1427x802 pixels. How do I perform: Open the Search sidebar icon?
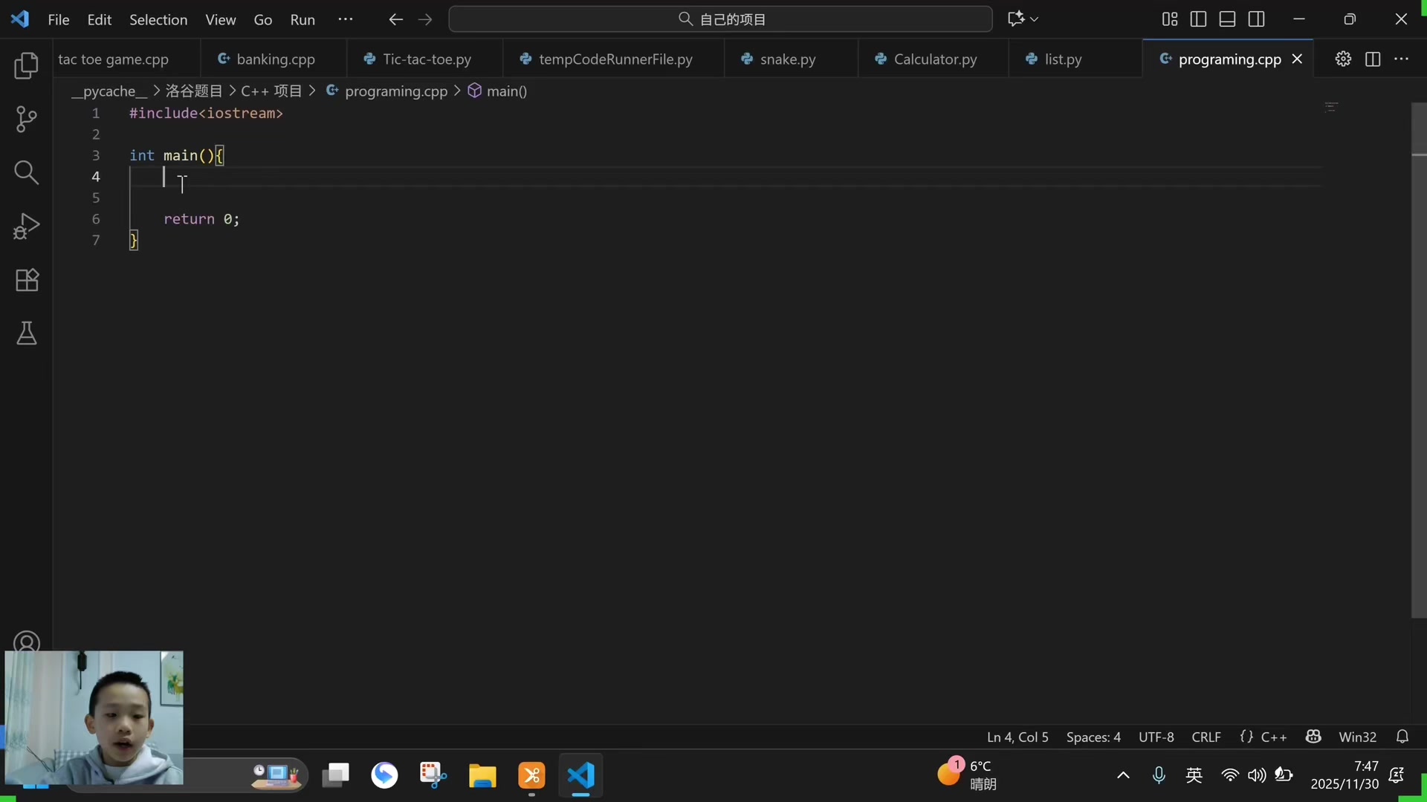click(27, 172)
